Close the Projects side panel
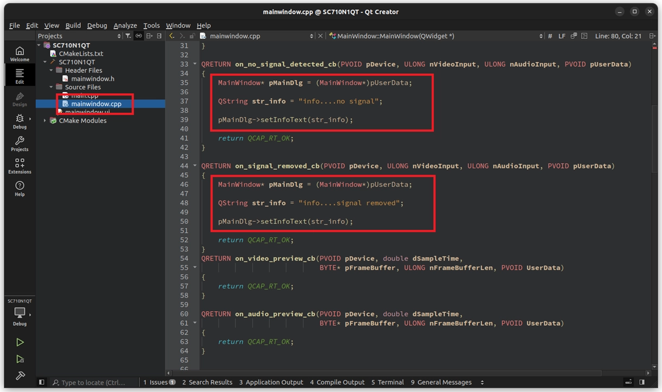The image size is (662, 392). click(159, 36)
